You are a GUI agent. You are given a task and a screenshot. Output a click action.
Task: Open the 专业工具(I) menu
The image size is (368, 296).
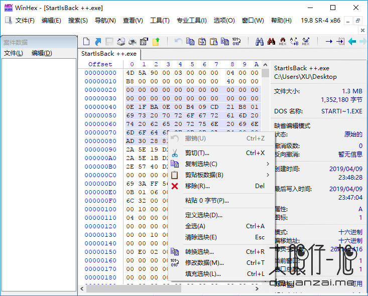pos(191,21)
